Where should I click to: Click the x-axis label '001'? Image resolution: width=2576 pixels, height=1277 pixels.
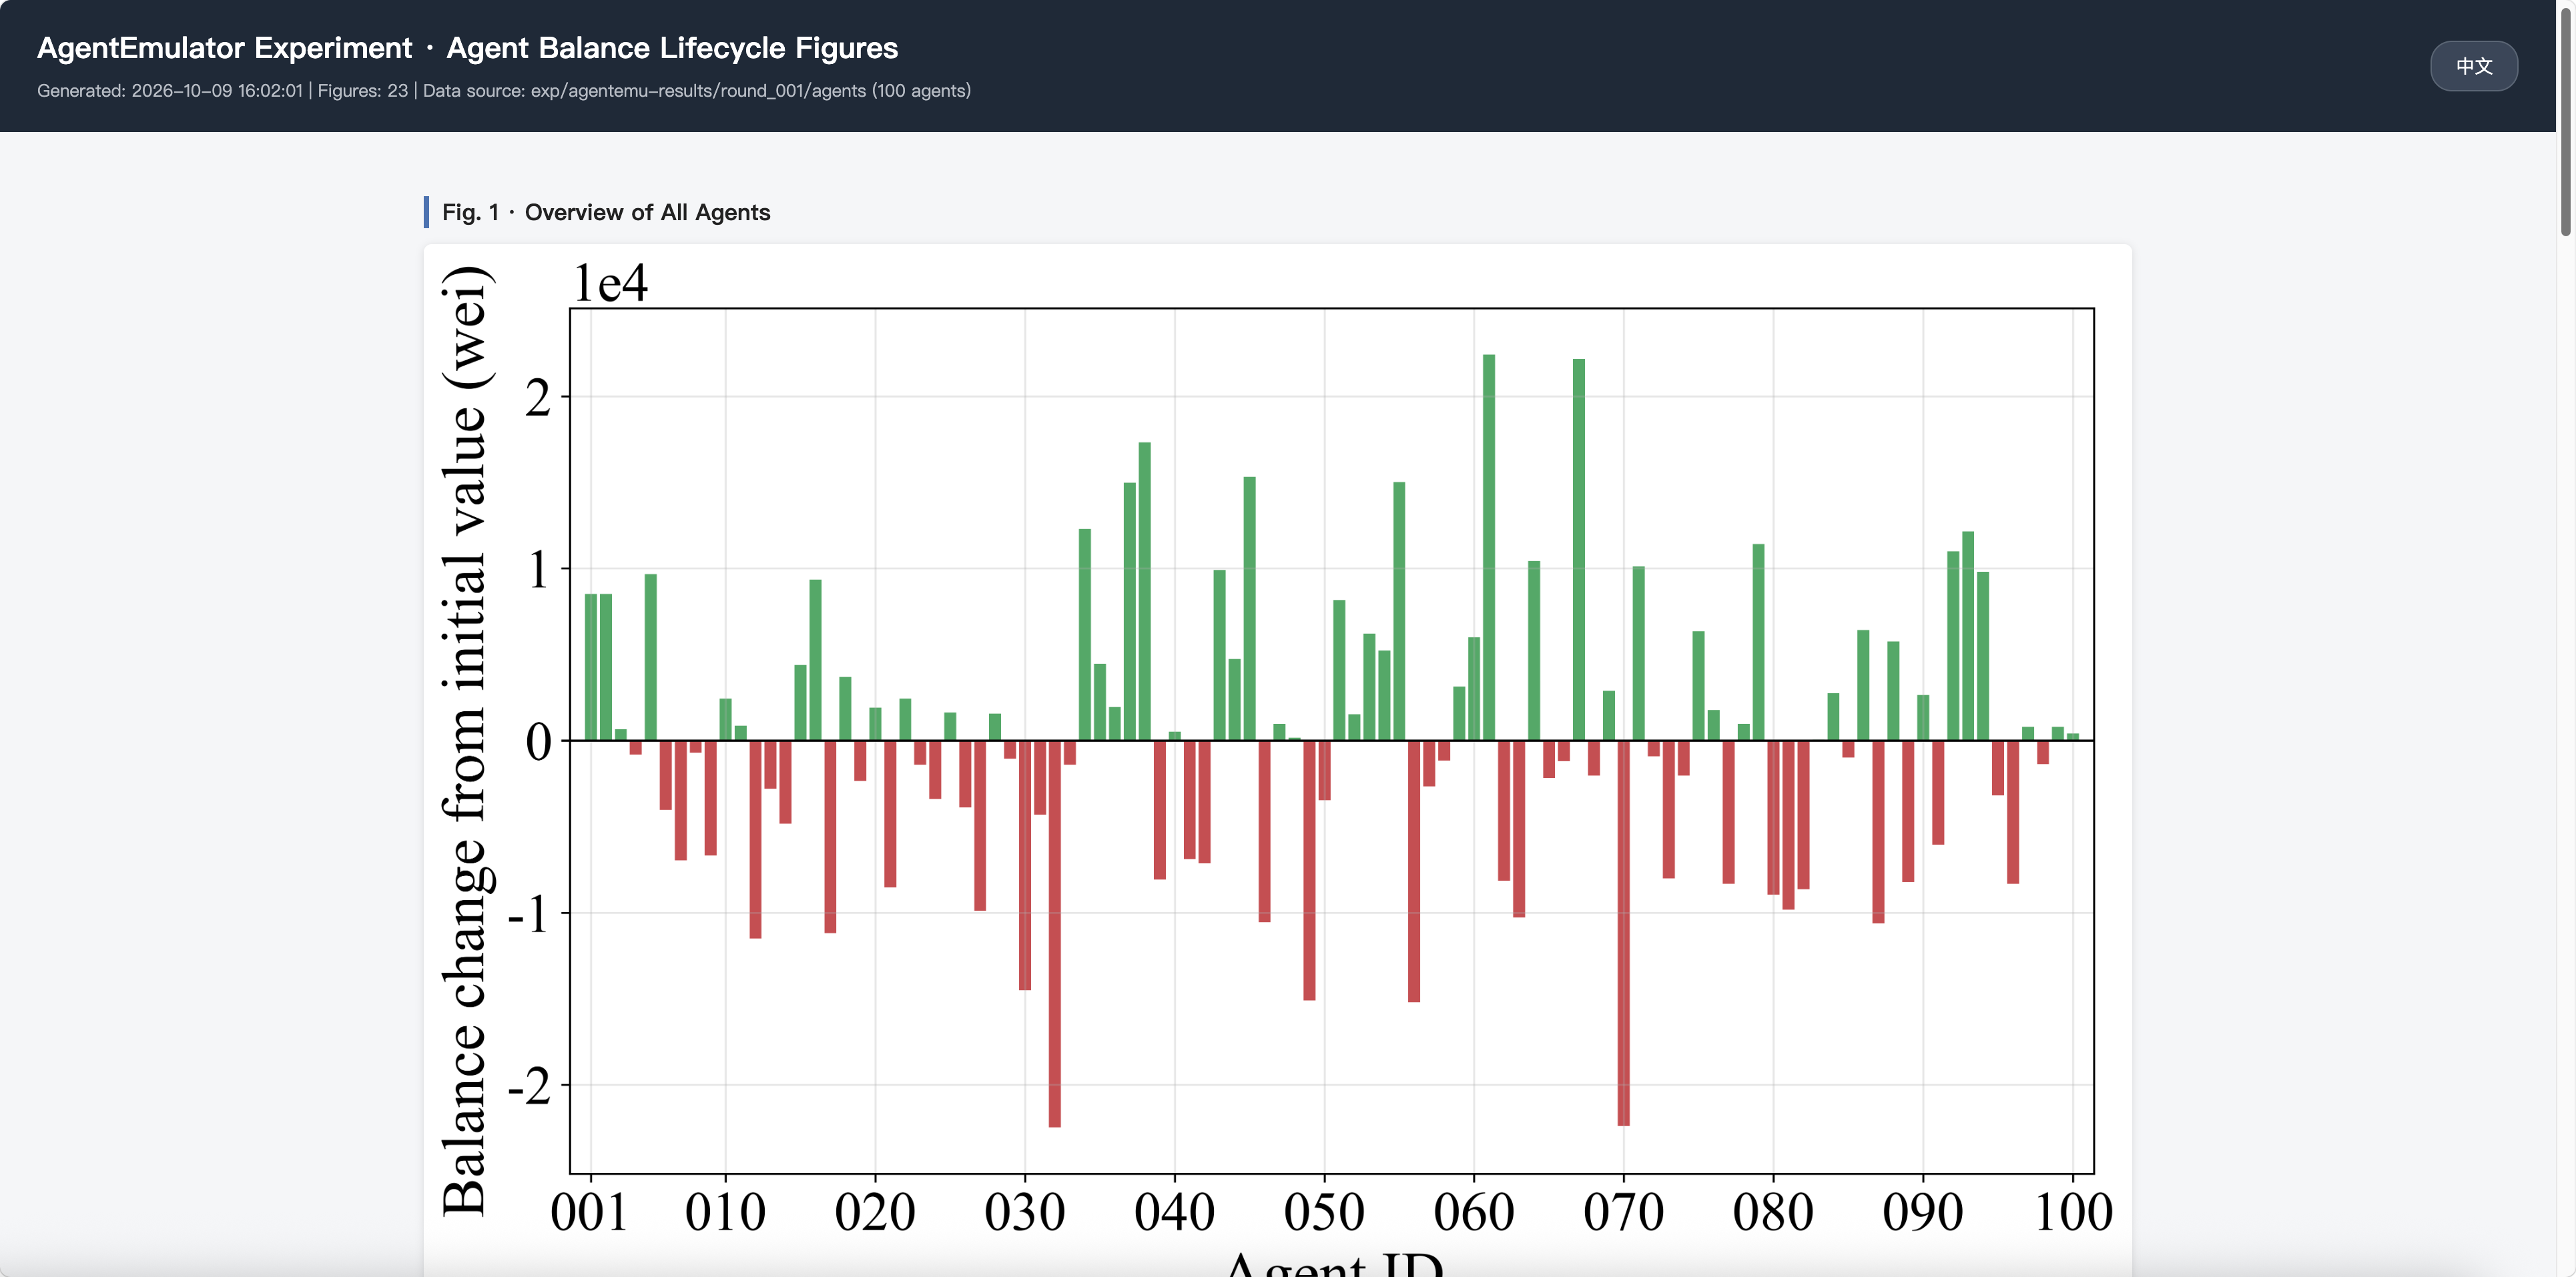point(589,1212)
